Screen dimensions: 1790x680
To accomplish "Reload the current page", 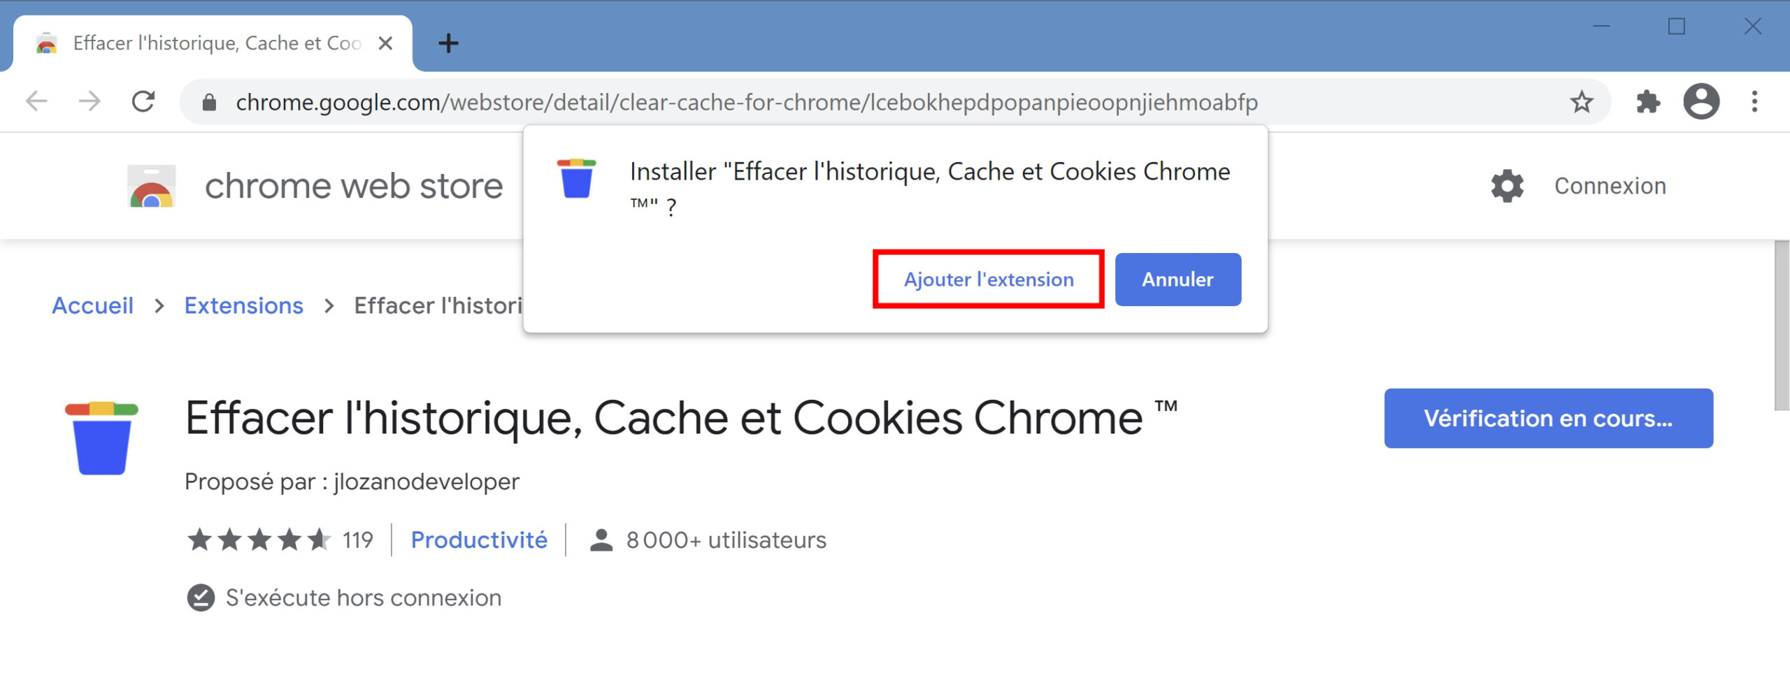I will [143, 102].
